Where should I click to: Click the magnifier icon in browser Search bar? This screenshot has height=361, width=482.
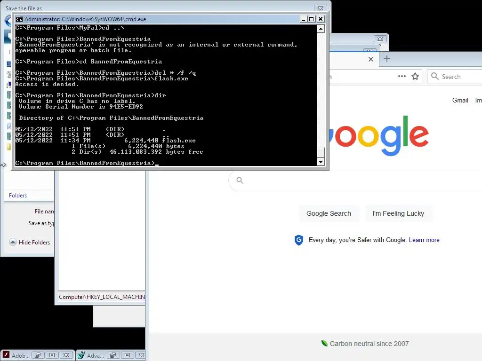[434, 76]
